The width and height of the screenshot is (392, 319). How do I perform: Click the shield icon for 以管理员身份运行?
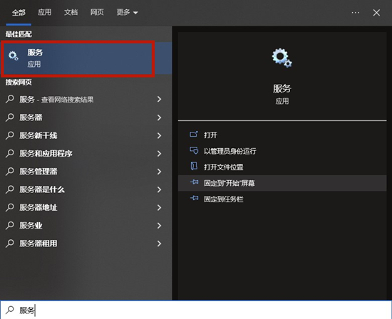(x=194, y=151)
